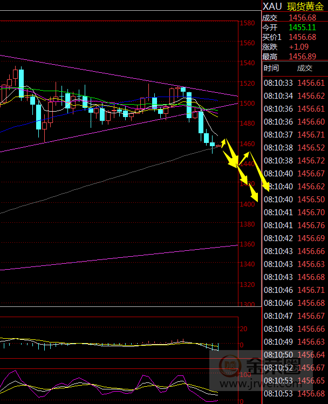Click the tallest cyan candlestick near 1540
Viewport: 328px width, 404px height.
point(21,83)
